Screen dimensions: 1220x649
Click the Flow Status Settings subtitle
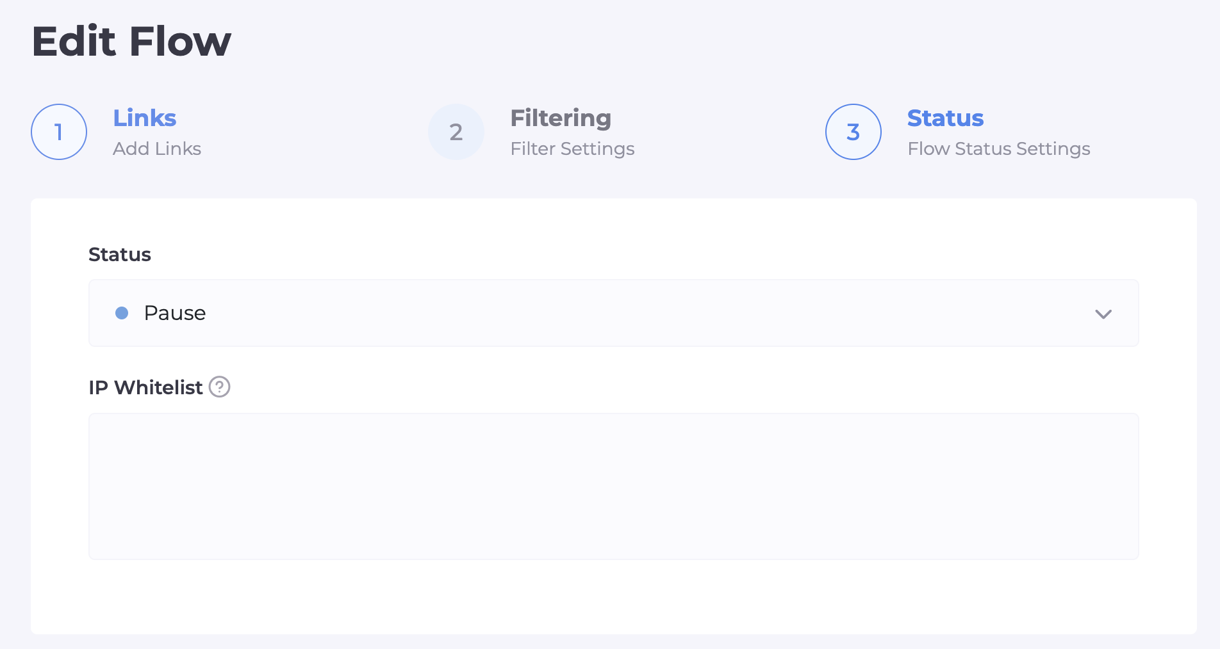coord(999,148)
